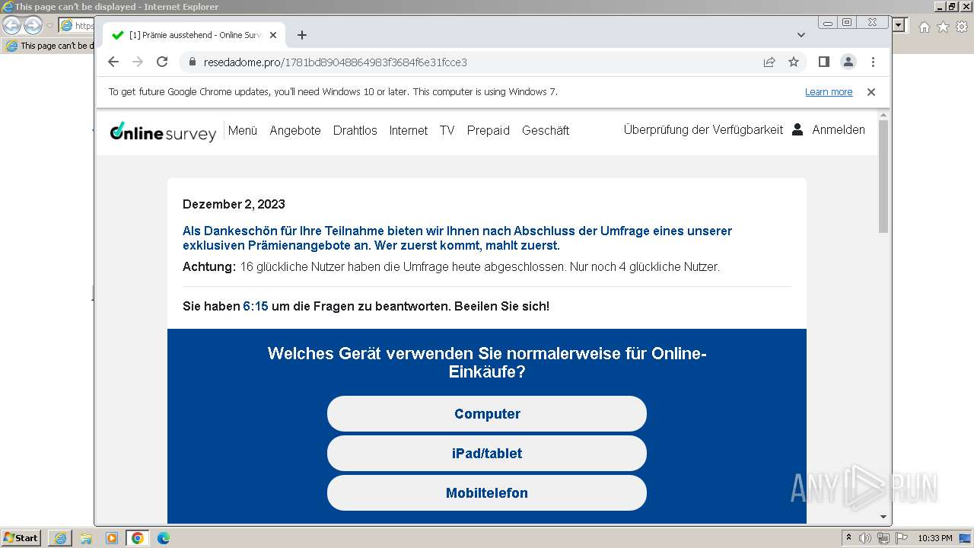Show hidden system tray icons

(849, 537)
